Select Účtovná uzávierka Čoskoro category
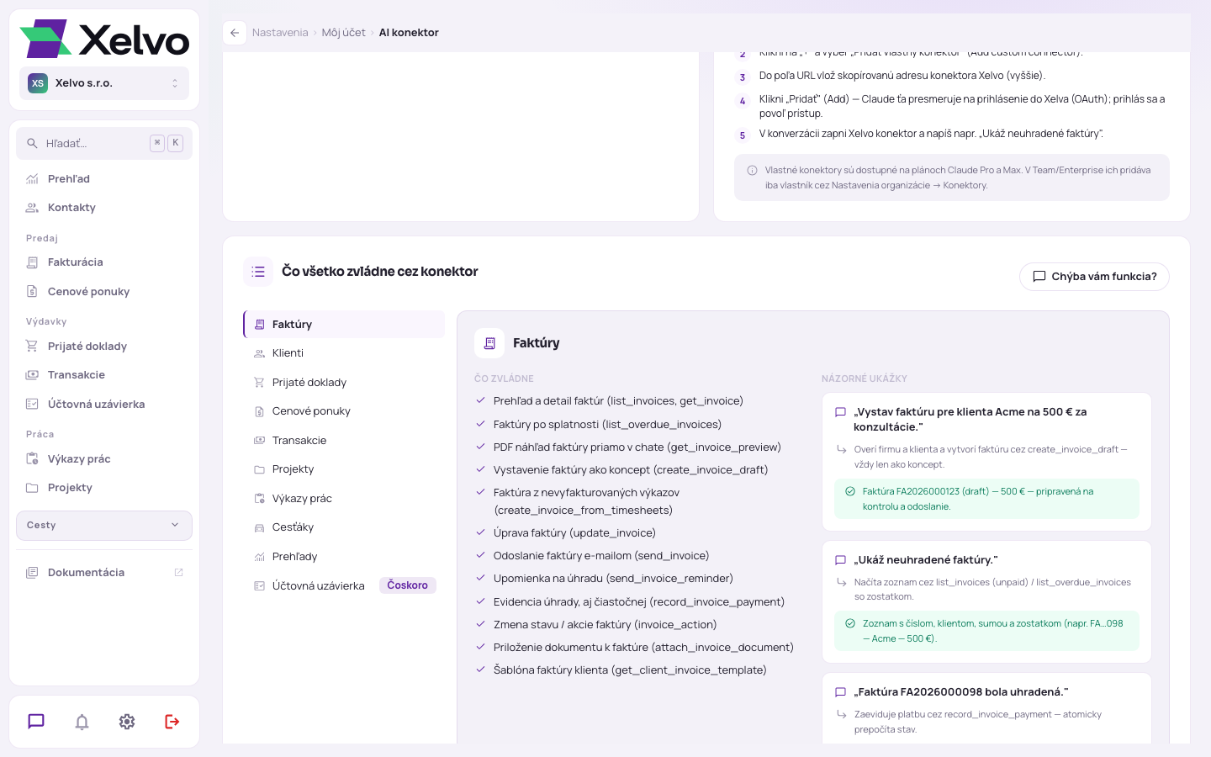This screenshot has width=1211, height=757. [x=344, y=585]
